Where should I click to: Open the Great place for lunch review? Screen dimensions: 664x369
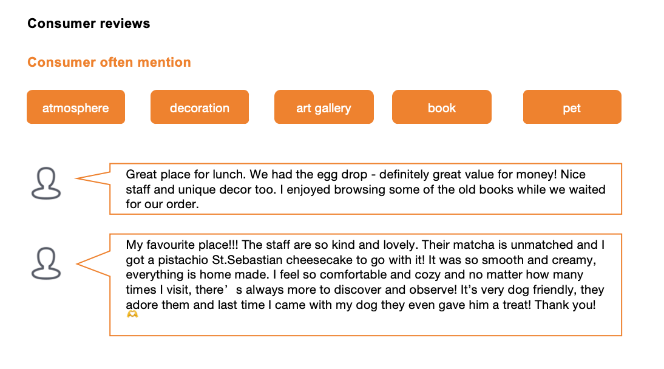pos(366,189)
